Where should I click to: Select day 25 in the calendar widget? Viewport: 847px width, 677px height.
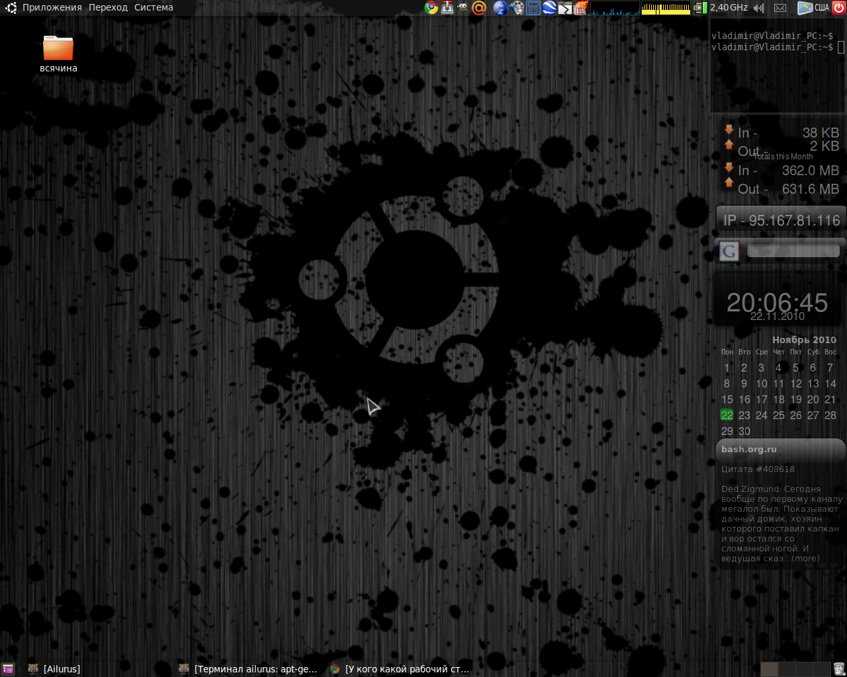coord(779,415)
